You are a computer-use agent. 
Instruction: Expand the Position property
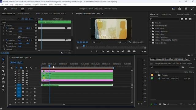tap(4, 28)
